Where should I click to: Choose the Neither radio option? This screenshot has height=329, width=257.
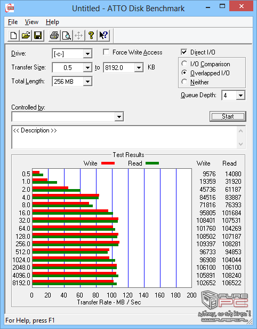click(x=184, y=82)
